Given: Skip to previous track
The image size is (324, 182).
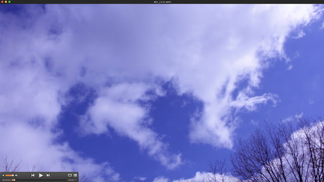Looking at the screenshot, I should 32,175.
